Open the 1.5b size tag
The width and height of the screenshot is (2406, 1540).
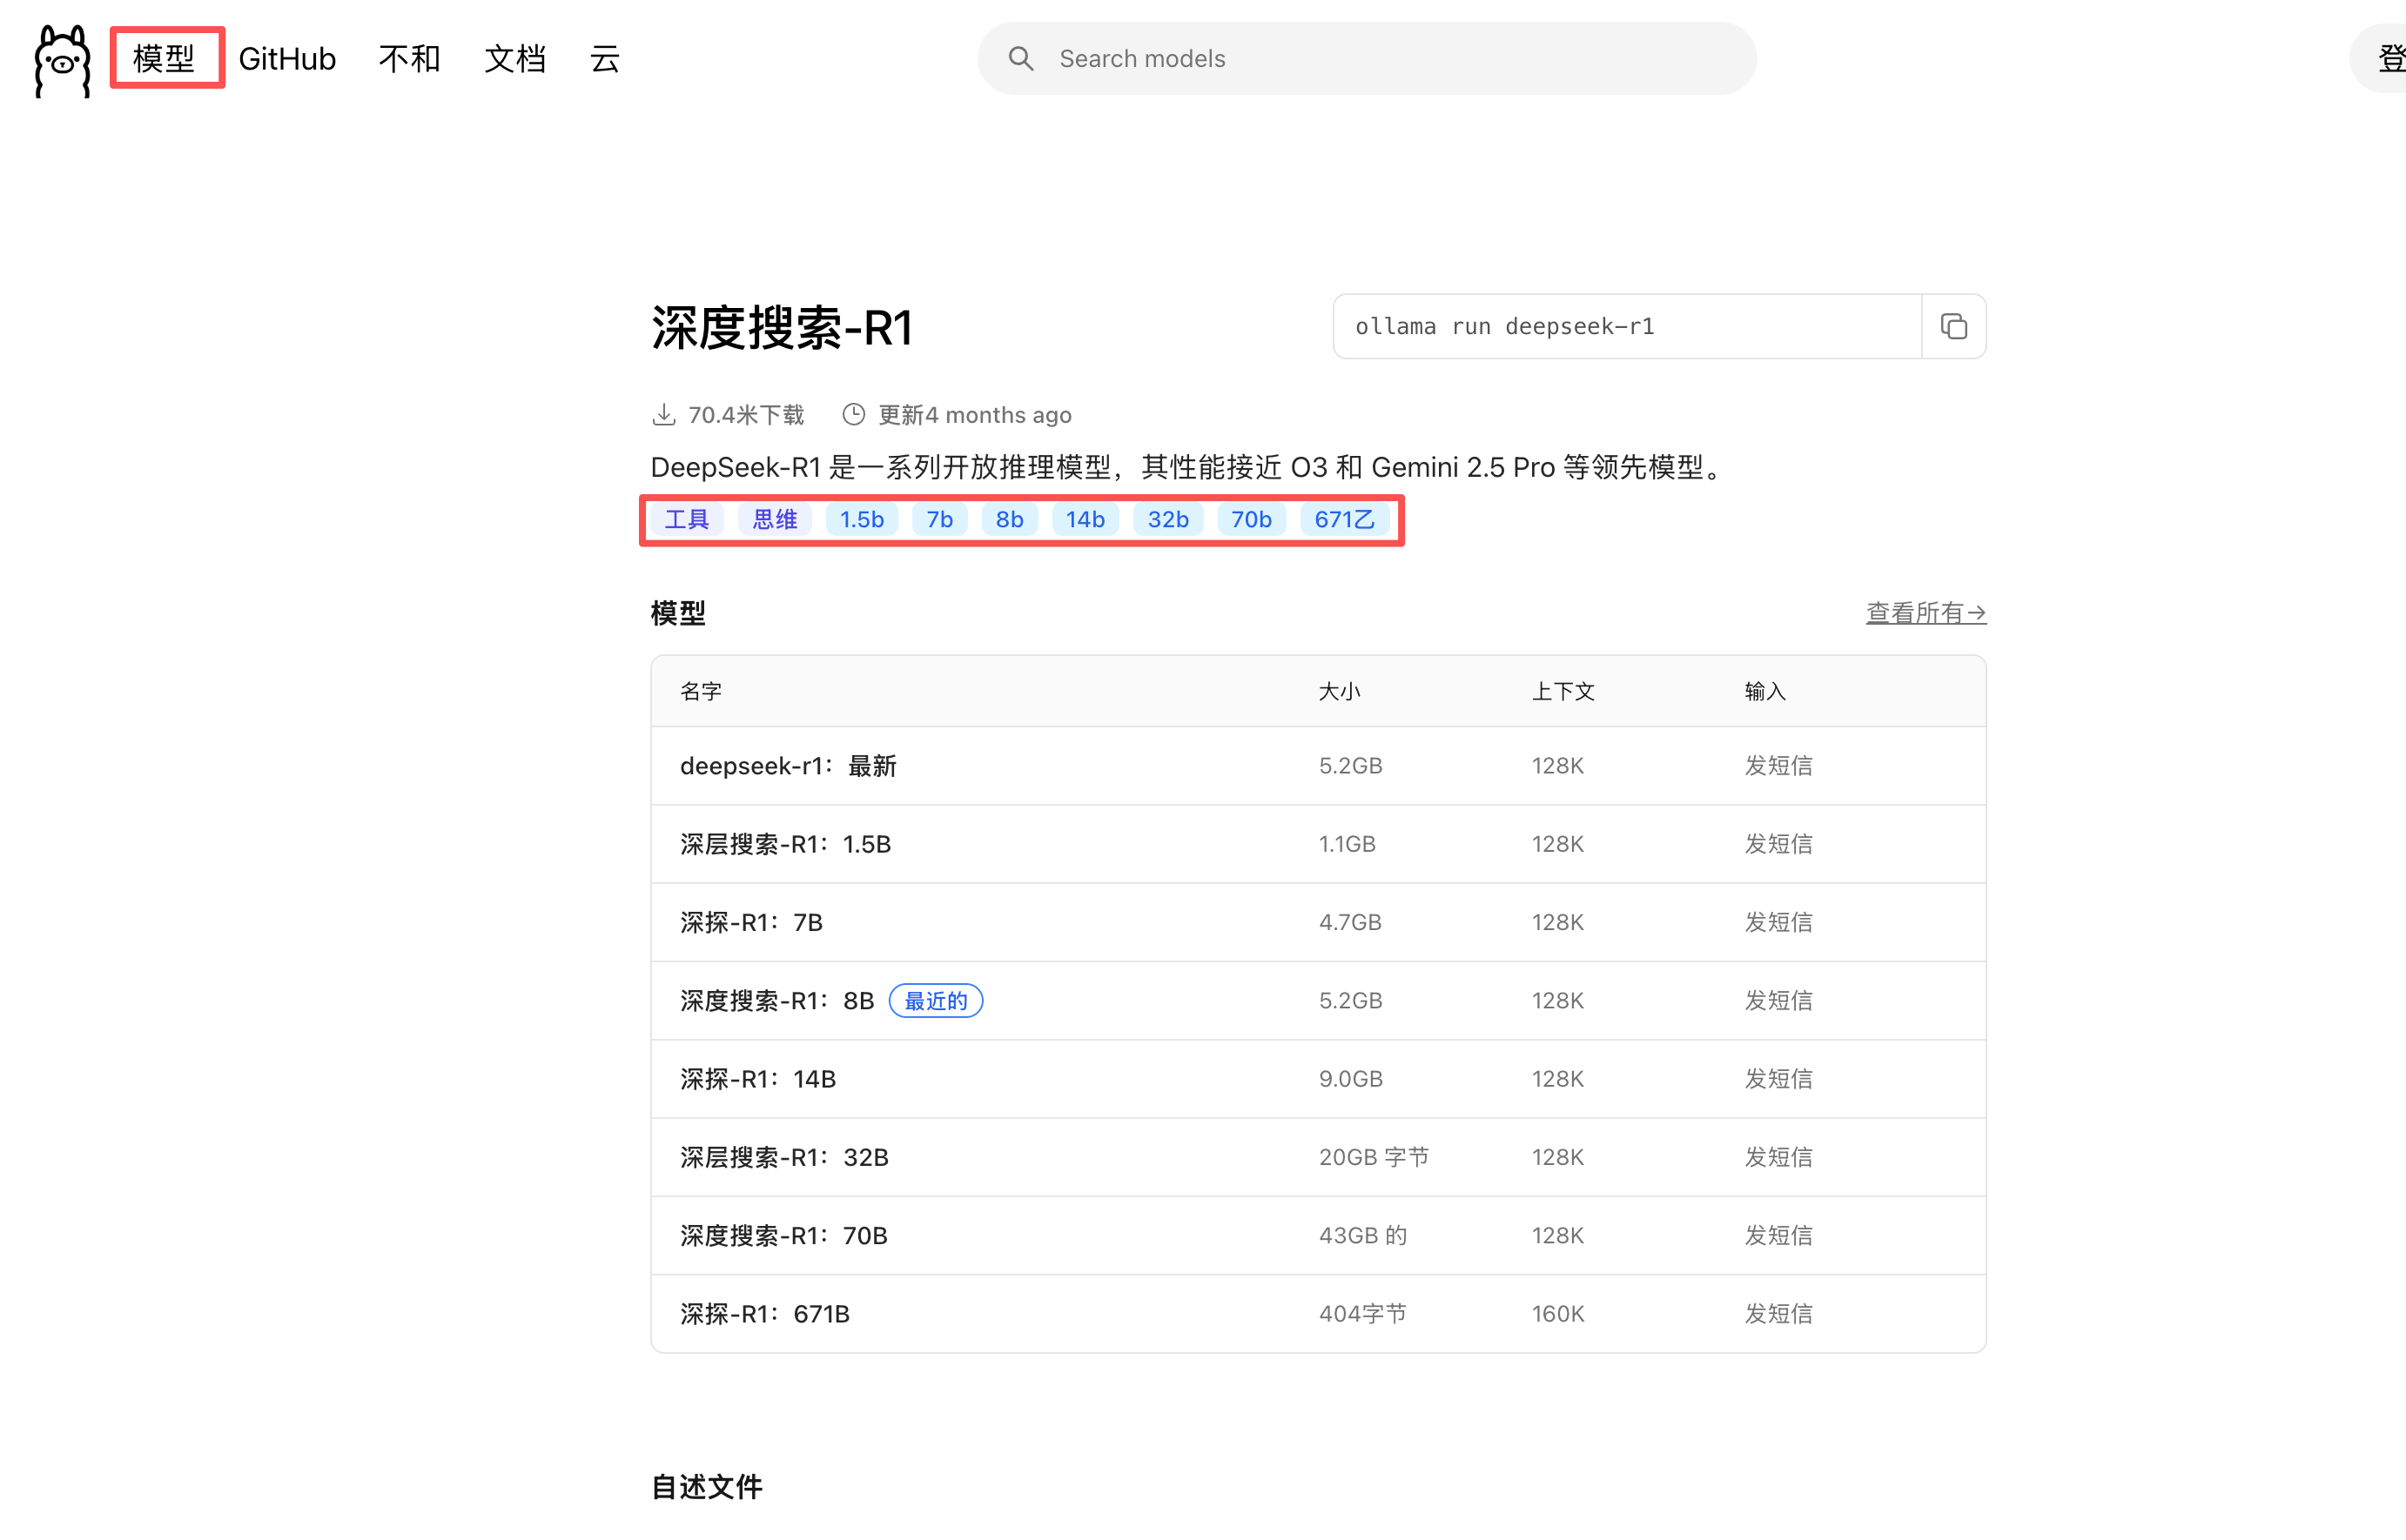tap(862, 519)
